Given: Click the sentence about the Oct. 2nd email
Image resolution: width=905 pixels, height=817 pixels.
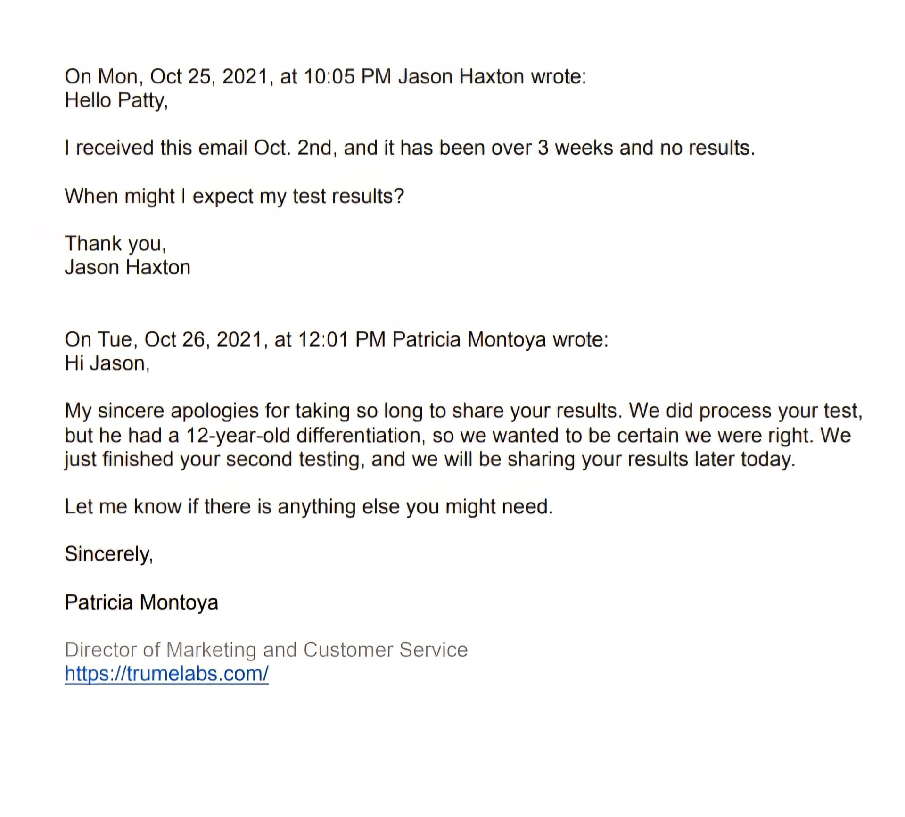Looking at the screenshot, I should pos(410,148).
